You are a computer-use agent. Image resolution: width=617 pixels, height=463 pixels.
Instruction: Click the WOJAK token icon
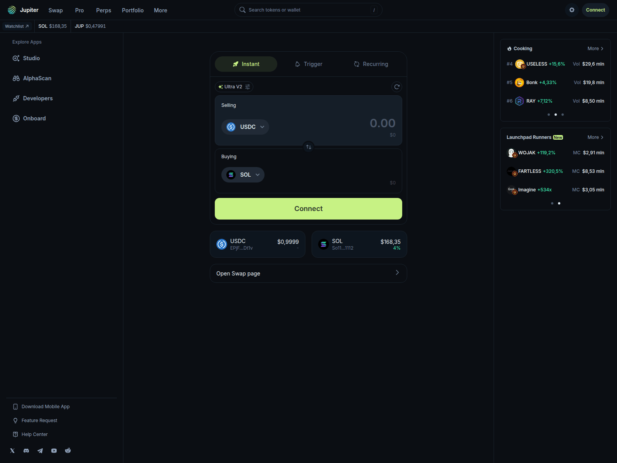(511, 153)
